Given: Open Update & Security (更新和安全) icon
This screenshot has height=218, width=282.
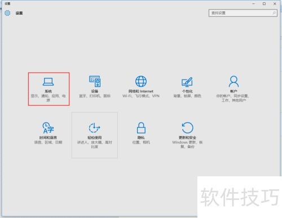Looking at the screenshot, I should (187, 128).
